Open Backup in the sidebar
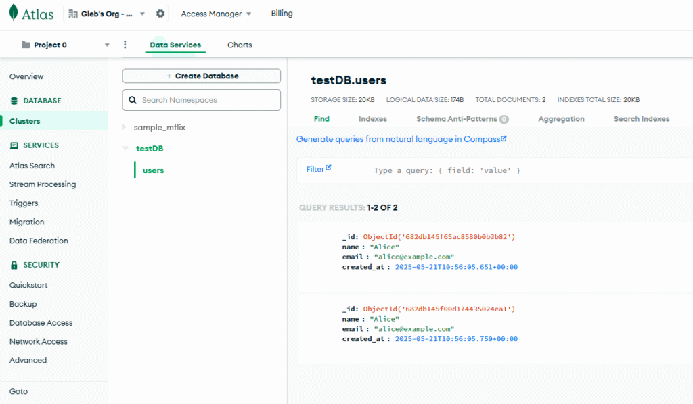The width and height of the screenshot is (693, 404). point(23,304)
